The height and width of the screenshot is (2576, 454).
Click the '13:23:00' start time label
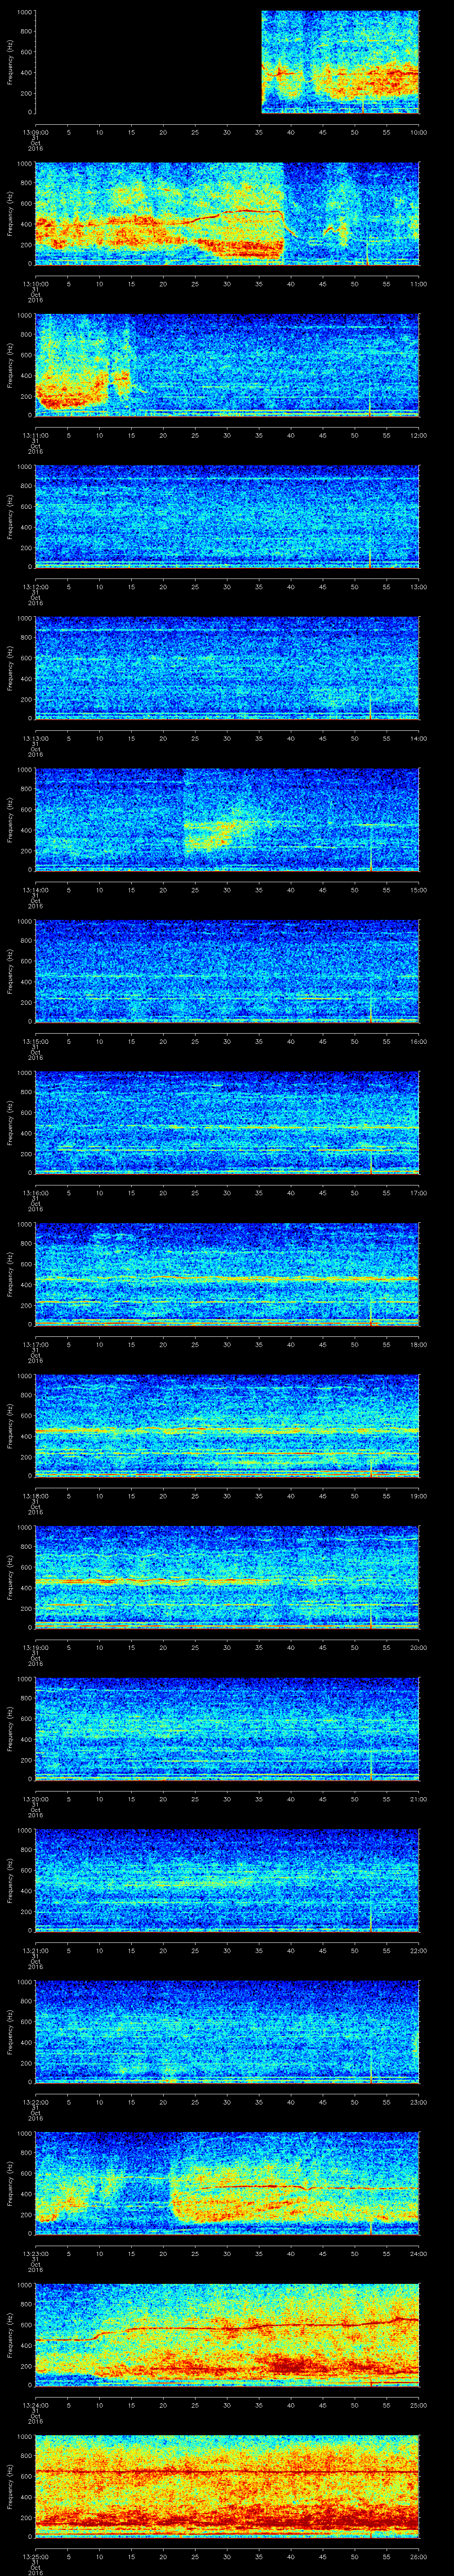pyautogui.click(x=35, y=2253)
